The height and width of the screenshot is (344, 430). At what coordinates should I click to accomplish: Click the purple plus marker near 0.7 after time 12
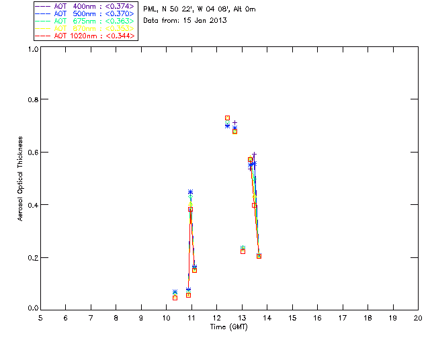234,123
